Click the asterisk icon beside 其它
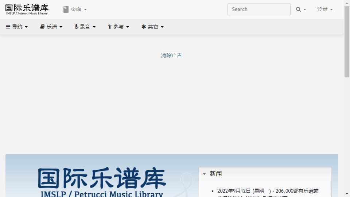 (x=144, y=27)
